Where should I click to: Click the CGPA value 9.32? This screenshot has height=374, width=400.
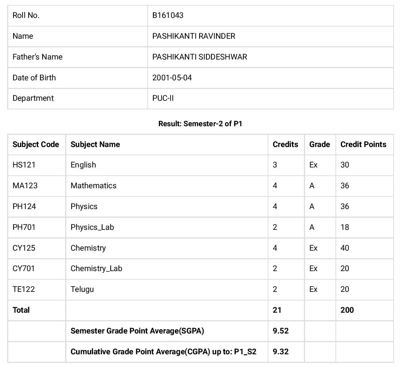tap(281, 352)
